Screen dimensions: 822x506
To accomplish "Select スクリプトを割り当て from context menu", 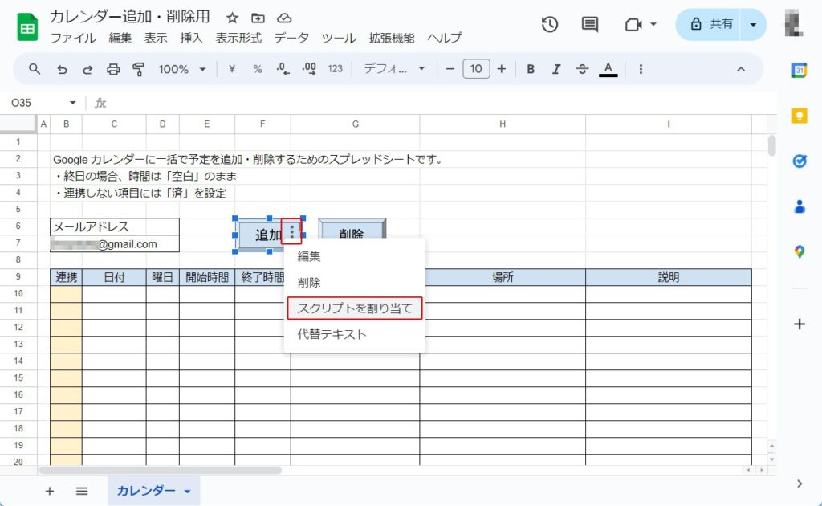I will 354,308.
